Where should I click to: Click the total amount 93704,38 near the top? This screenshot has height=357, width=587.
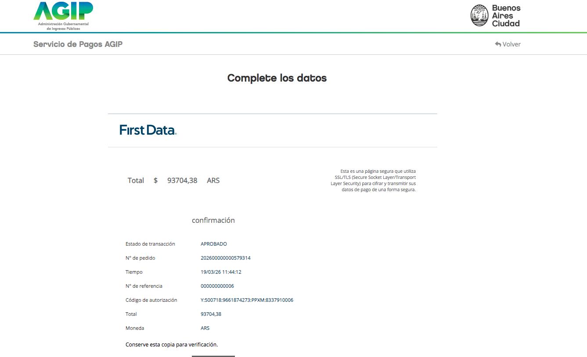(182, 180)
